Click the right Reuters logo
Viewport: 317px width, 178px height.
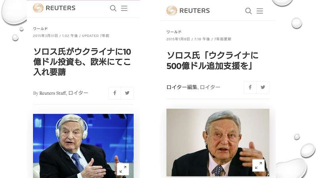pyautogui.click(x=188, y=11)
